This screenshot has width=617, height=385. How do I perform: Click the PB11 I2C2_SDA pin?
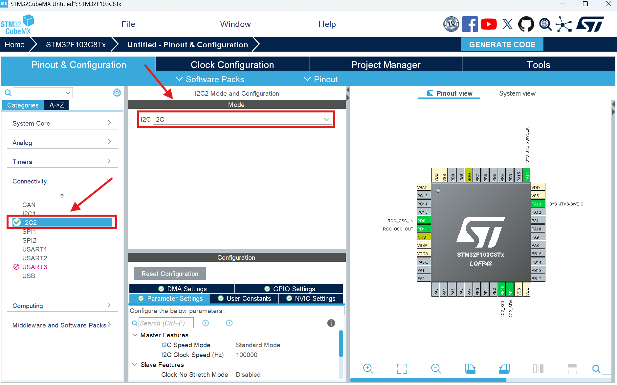point(510,289)
